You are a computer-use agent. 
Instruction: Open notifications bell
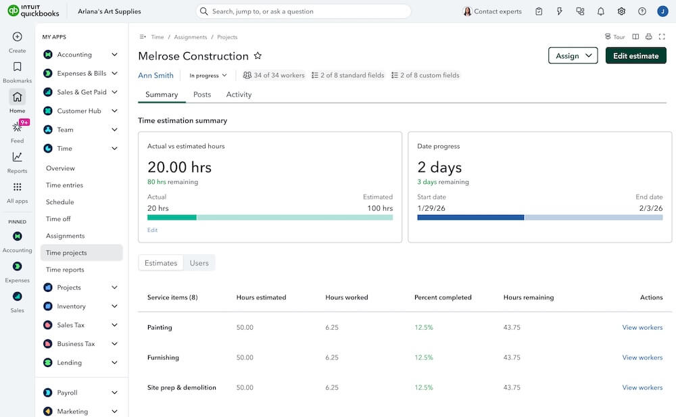point(600,11)
